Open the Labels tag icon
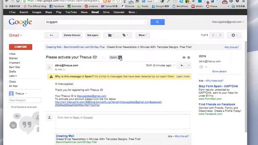The width and height of the screenshot is (258, 145). coord(125,35)
